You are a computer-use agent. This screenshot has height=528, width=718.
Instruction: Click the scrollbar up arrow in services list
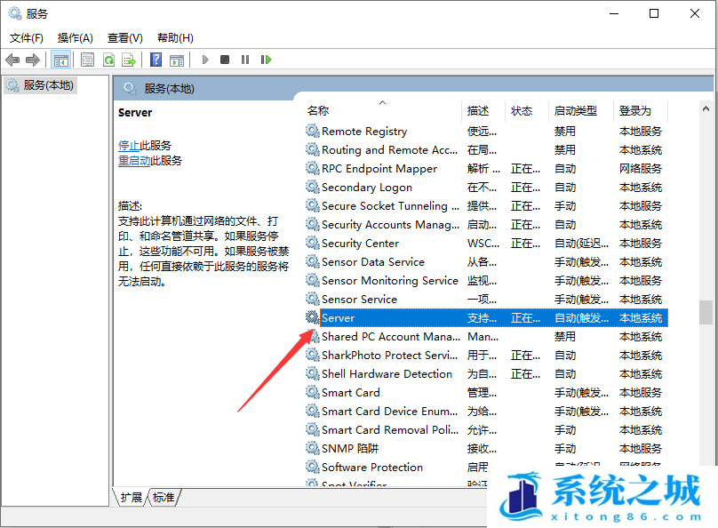coord(706,109)
